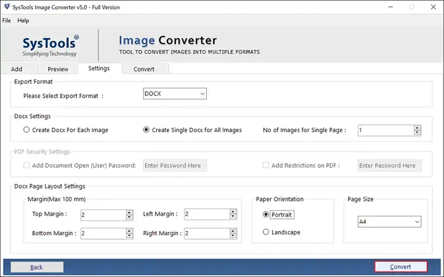444x277 pixels.
Task: Click the SysTools app icon in title bar
Action: coord(7,7)
